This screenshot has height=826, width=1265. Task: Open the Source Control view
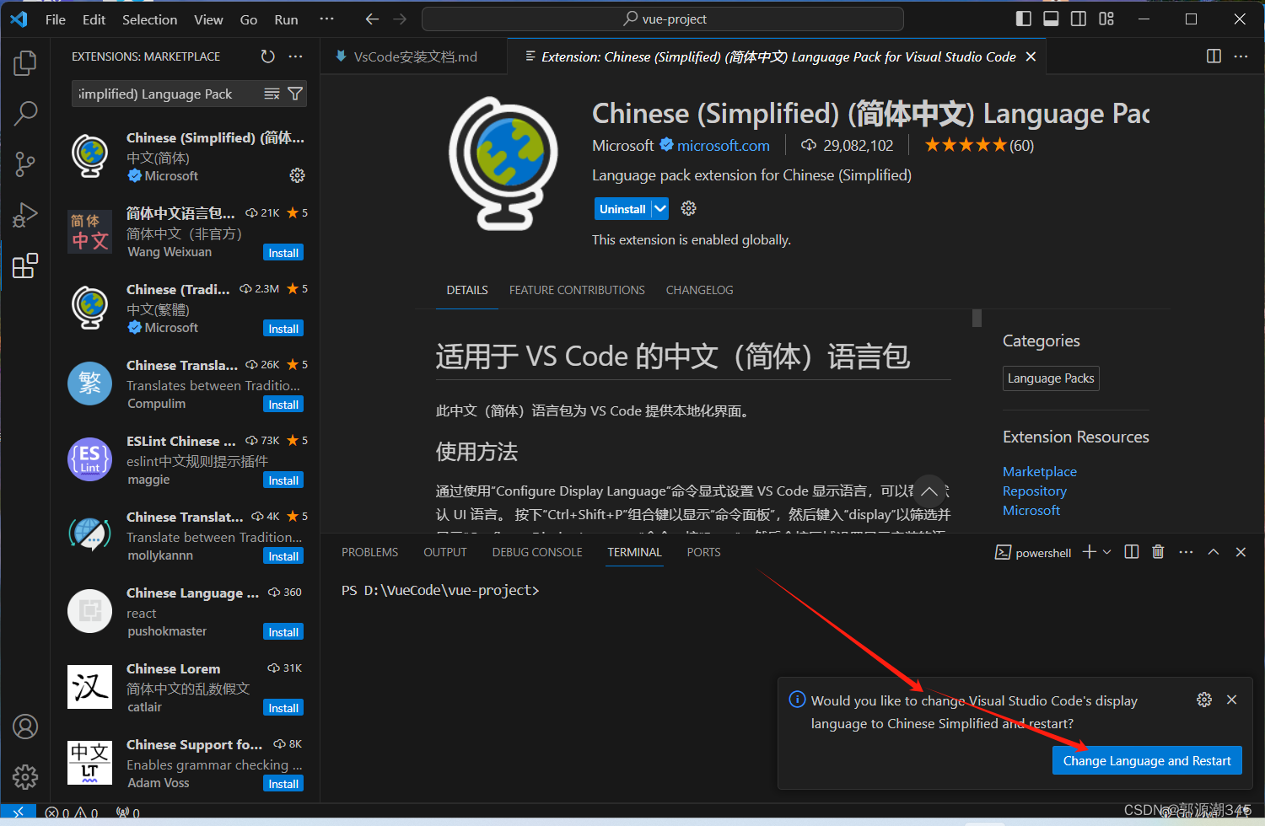click(x=25, y=164)
